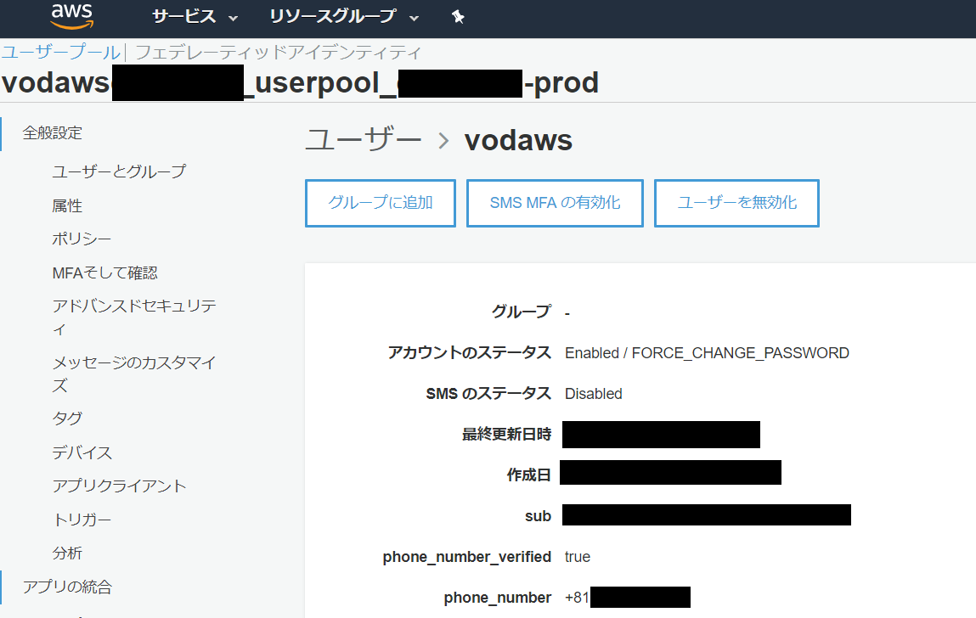976x618 pixels.
Task: Open the 属性 sidebar section
Action: coord(68,205)
